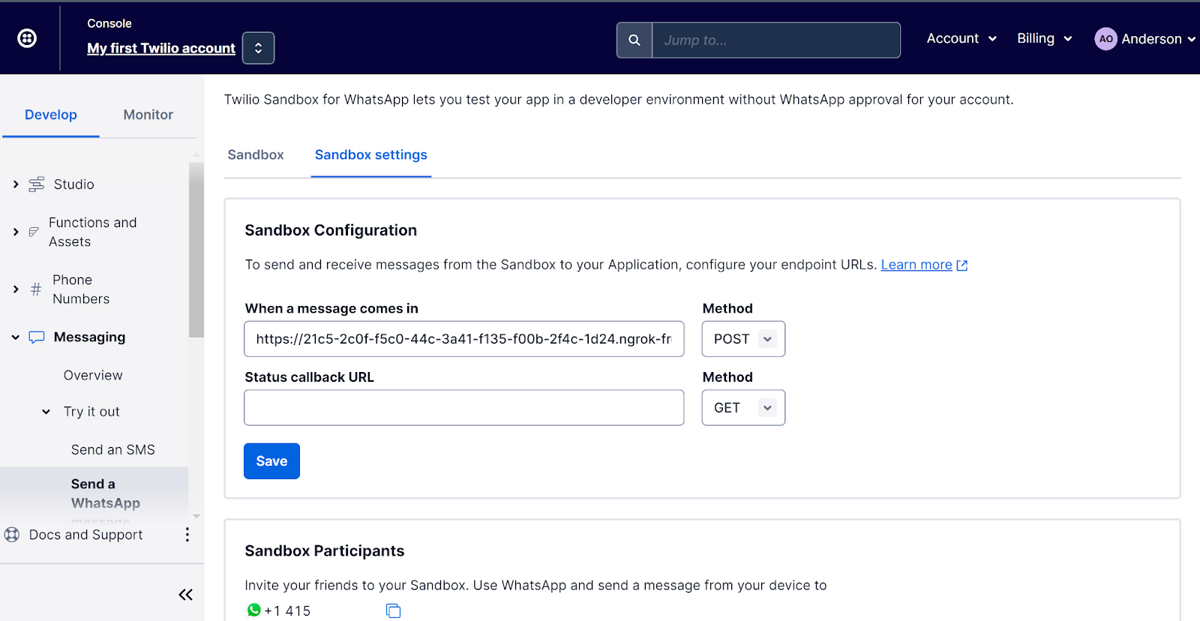Screen dimensions: 1200x621
Task: Click the sidebar scrollbar thumb
Action: coord(196,250)
